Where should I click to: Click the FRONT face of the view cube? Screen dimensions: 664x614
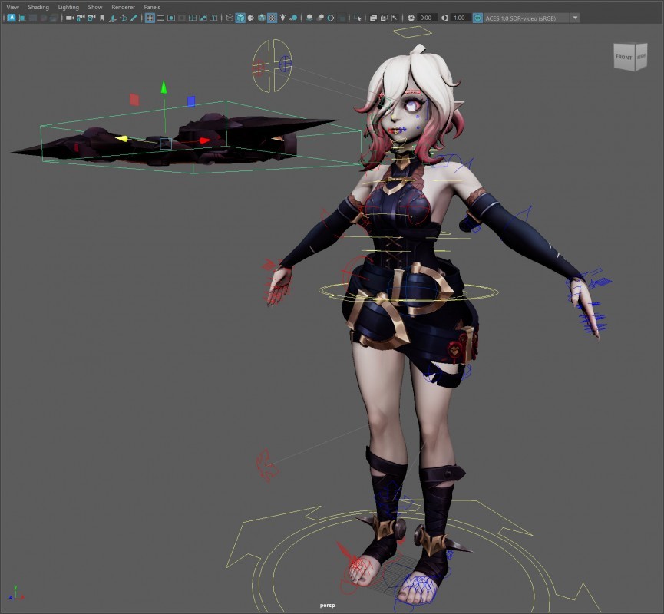tap(624, 58)
